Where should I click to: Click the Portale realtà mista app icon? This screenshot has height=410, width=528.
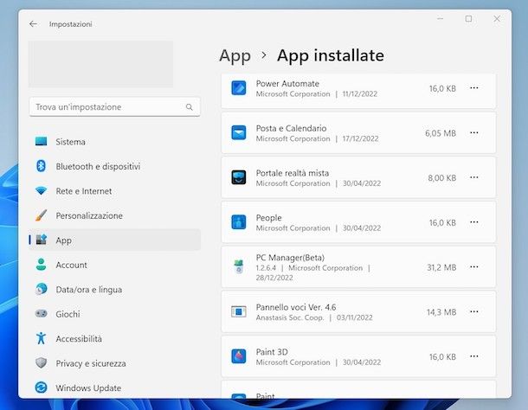click(238, 177)
